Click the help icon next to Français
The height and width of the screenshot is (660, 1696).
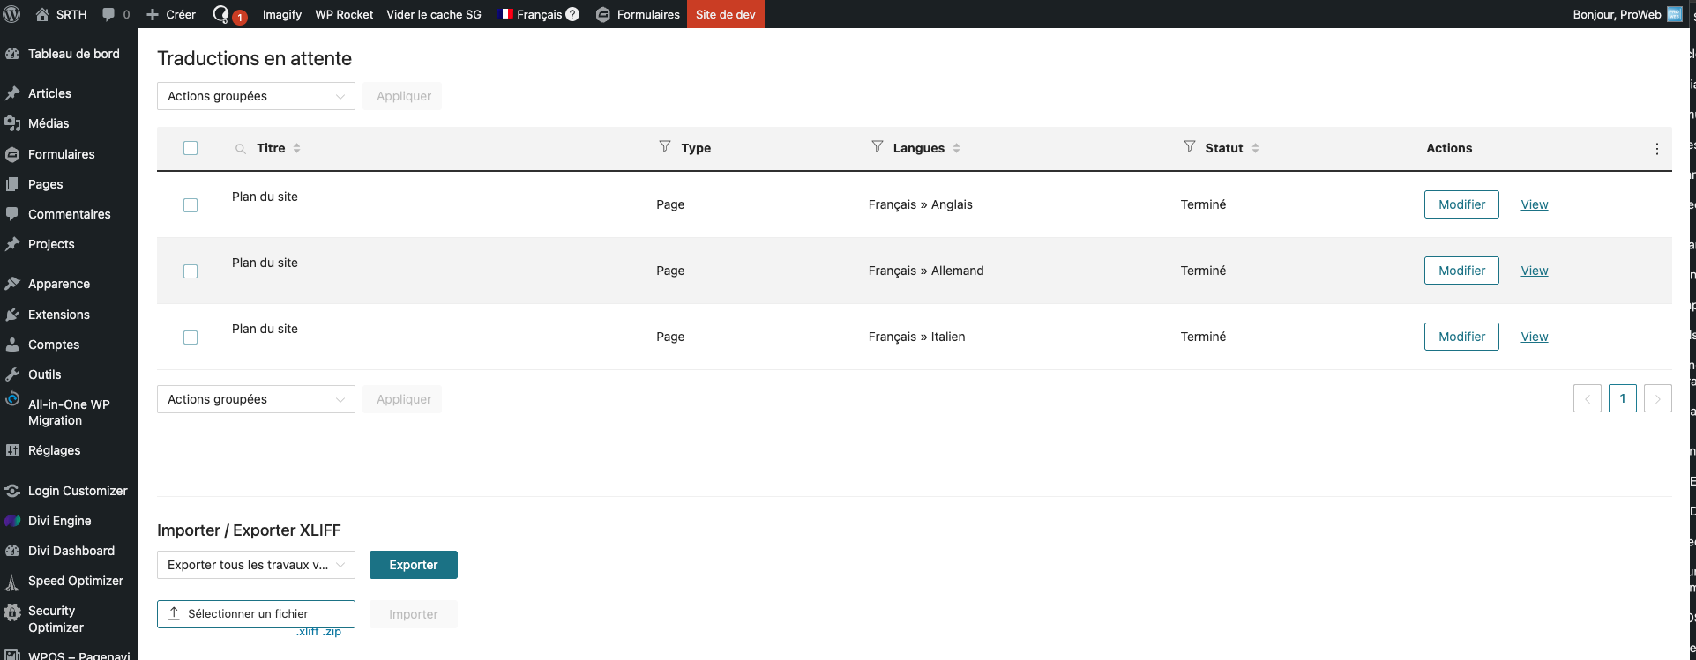click(572, 14)
